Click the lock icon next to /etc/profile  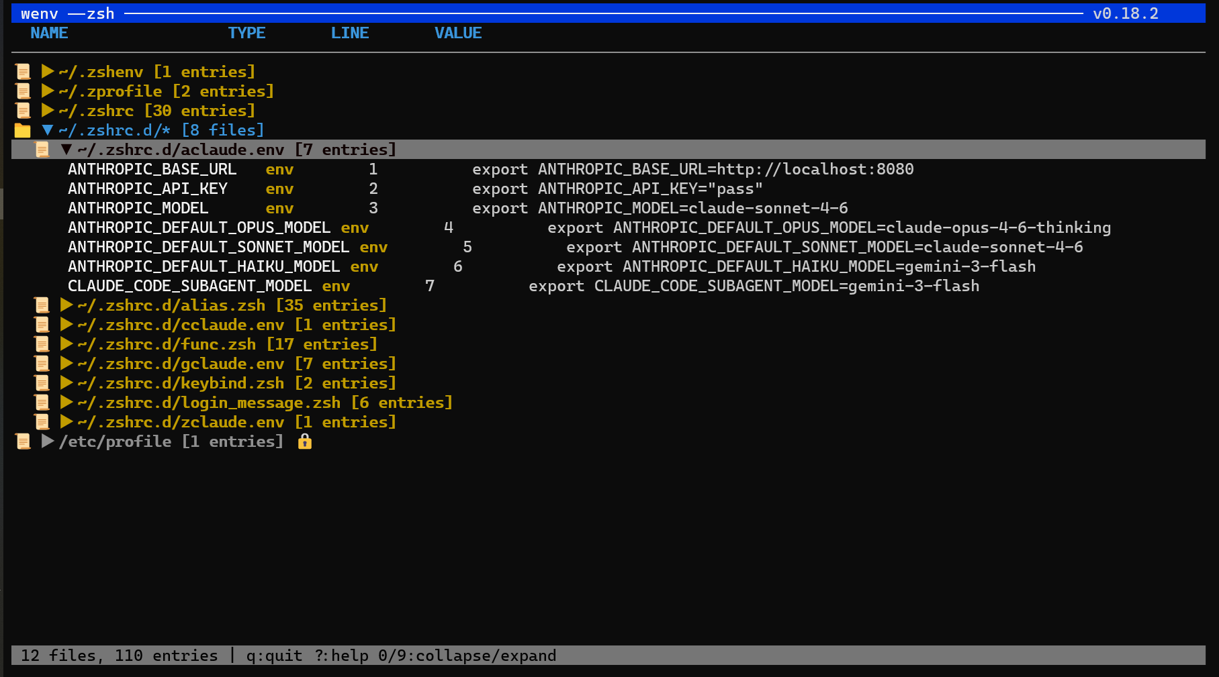pos(305,441)
